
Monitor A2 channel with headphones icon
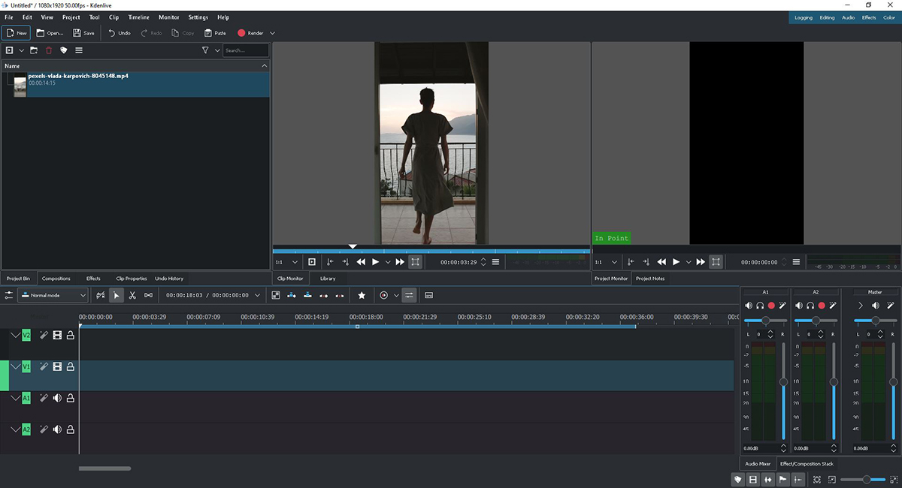coord(810,306)
